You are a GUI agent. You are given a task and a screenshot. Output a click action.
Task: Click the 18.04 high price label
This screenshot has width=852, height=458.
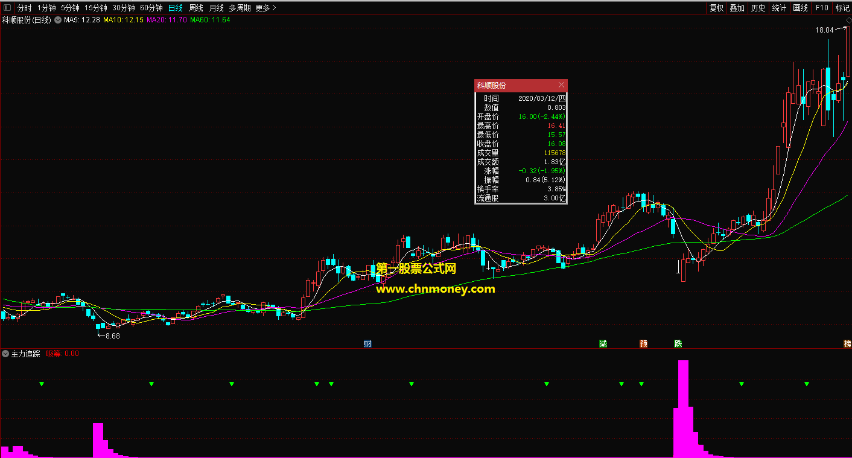pyautogui.click(x=824, y=30)
